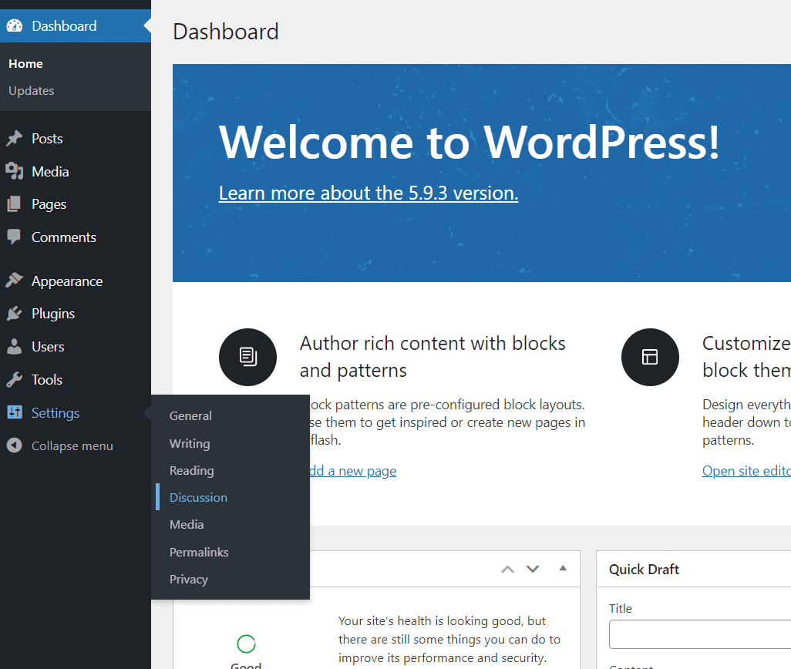Open Comments via speech bubble icon
This screenshot has height=669, width=791.
(16, 237)
